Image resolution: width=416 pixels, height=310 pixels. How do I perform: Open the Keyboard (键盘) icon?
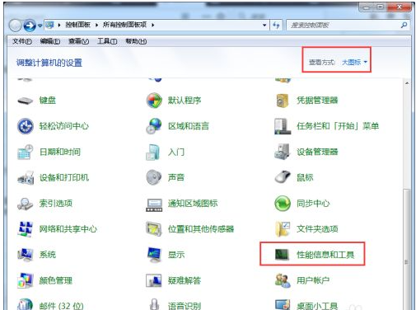click(x=26, y=101)
